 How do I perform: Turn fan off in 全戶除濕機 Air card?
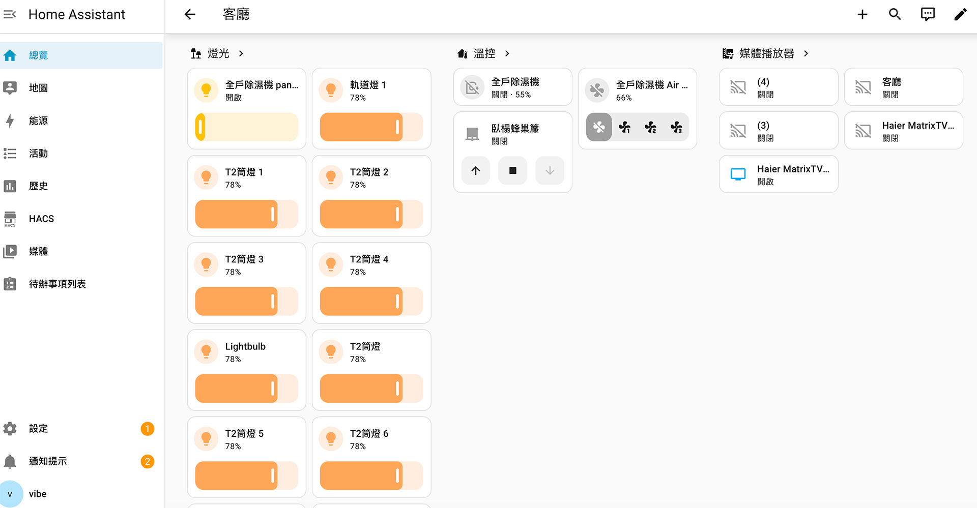(x=599, y=127)
